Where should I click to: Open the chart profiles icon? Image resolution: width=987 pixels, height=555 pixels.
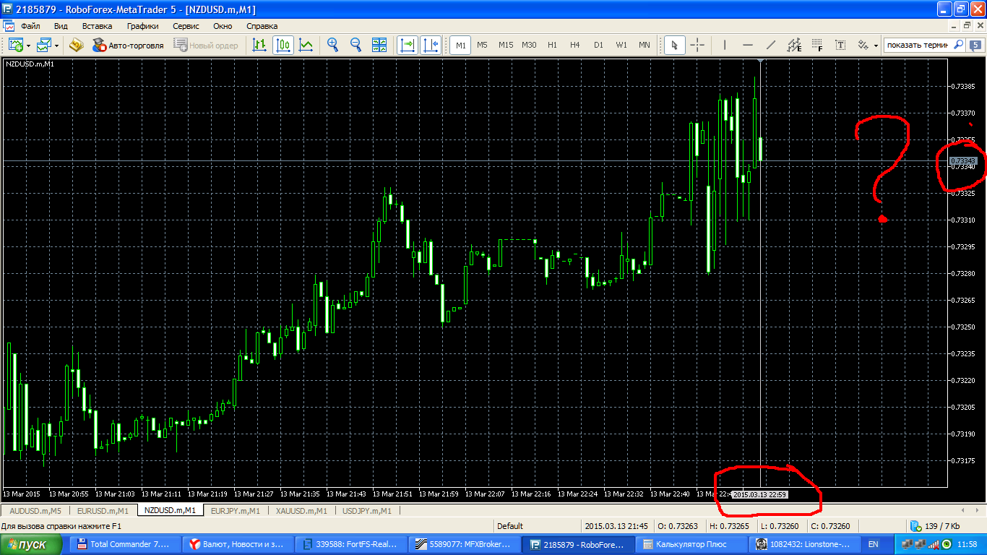45,45
